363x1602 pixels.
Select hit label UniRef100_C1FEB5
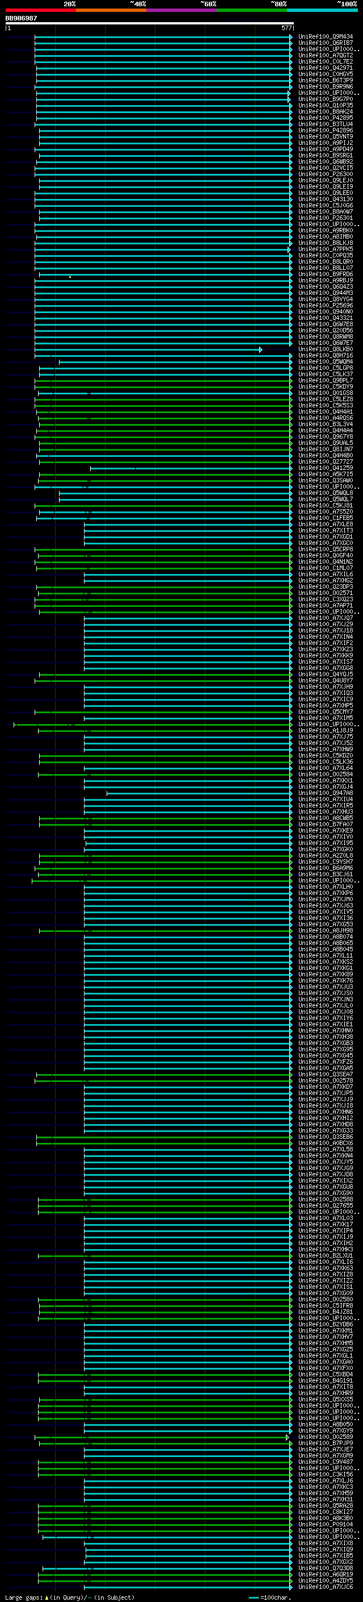pos(326,518)
